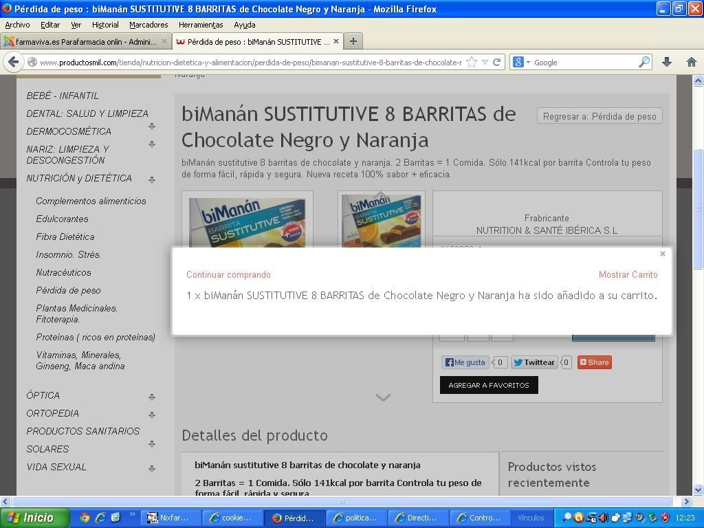The width and height of the screenshot is (704, 528).
Task: Switch to the cookie taskbar window
Action: tap(232, 518)
